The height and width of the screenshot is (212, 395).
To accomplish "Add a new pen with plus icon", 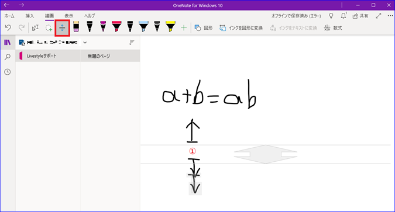I will click(x=184, y=27).
